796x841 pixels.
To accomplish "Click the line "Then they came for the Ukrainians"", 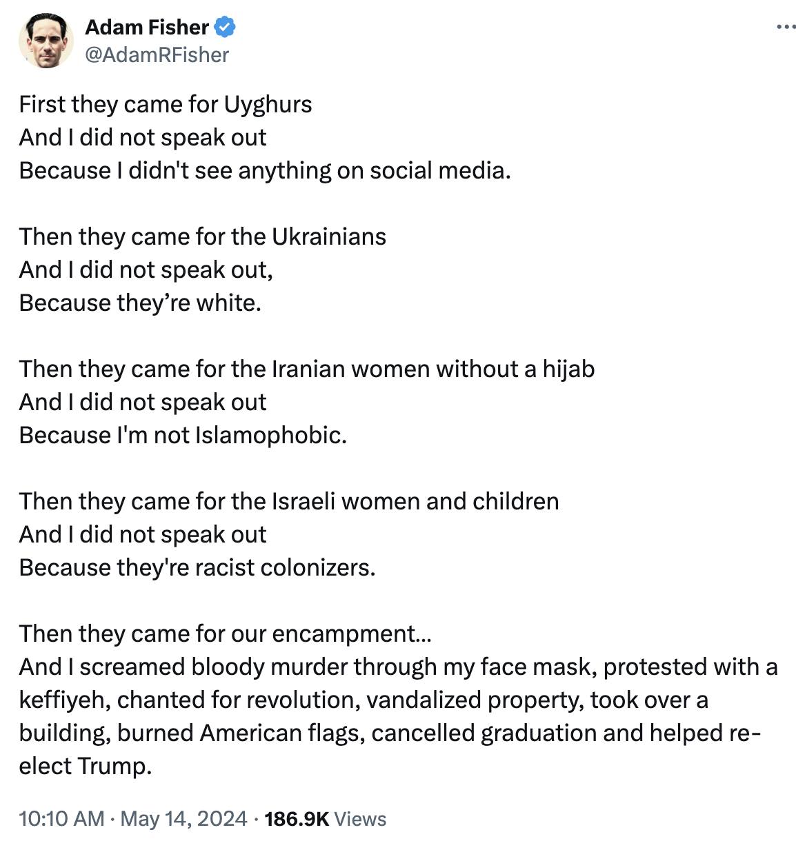I will 202,237.
